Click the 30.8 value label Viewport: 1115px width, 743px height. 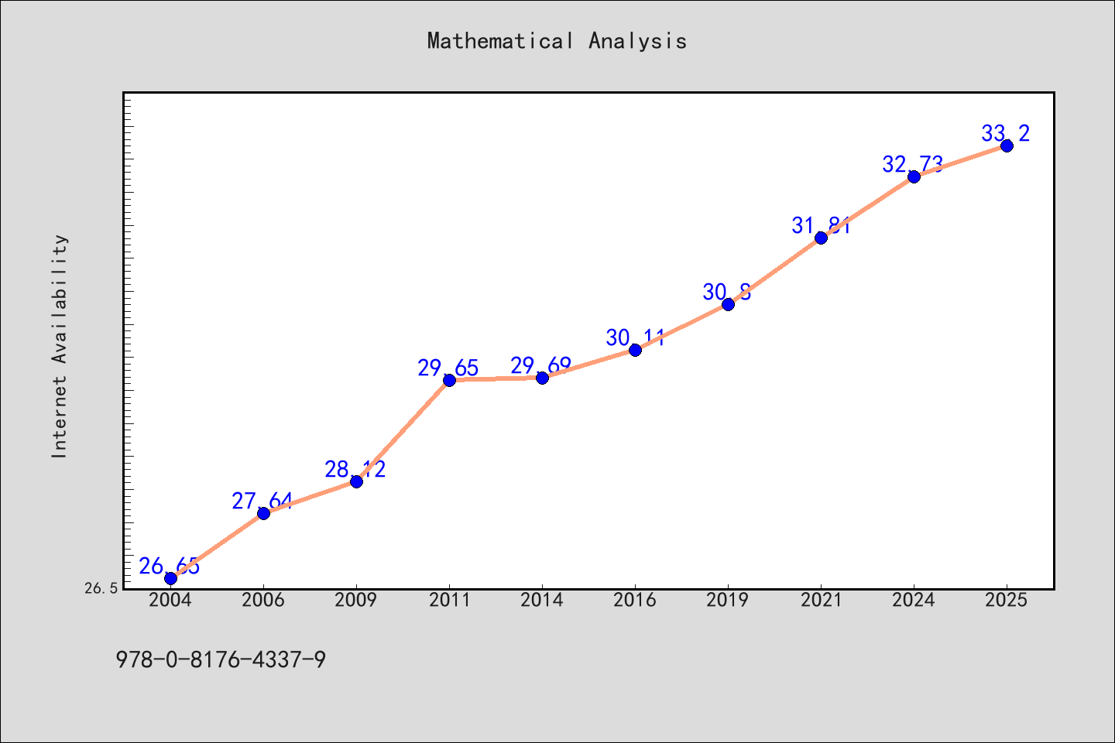[727, 292]
